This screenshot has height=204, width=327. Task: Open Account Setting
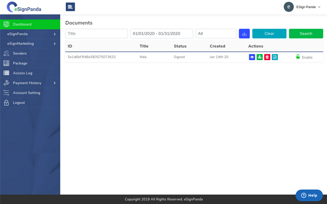[30, 93]
